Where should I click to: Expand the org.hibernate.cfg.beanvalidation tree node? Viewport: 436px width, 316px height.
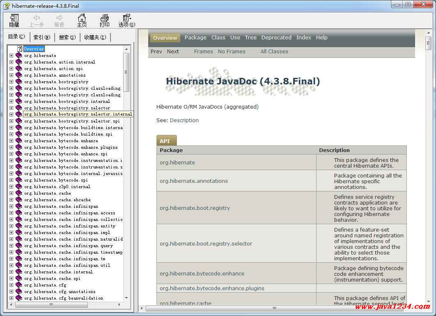11,298
